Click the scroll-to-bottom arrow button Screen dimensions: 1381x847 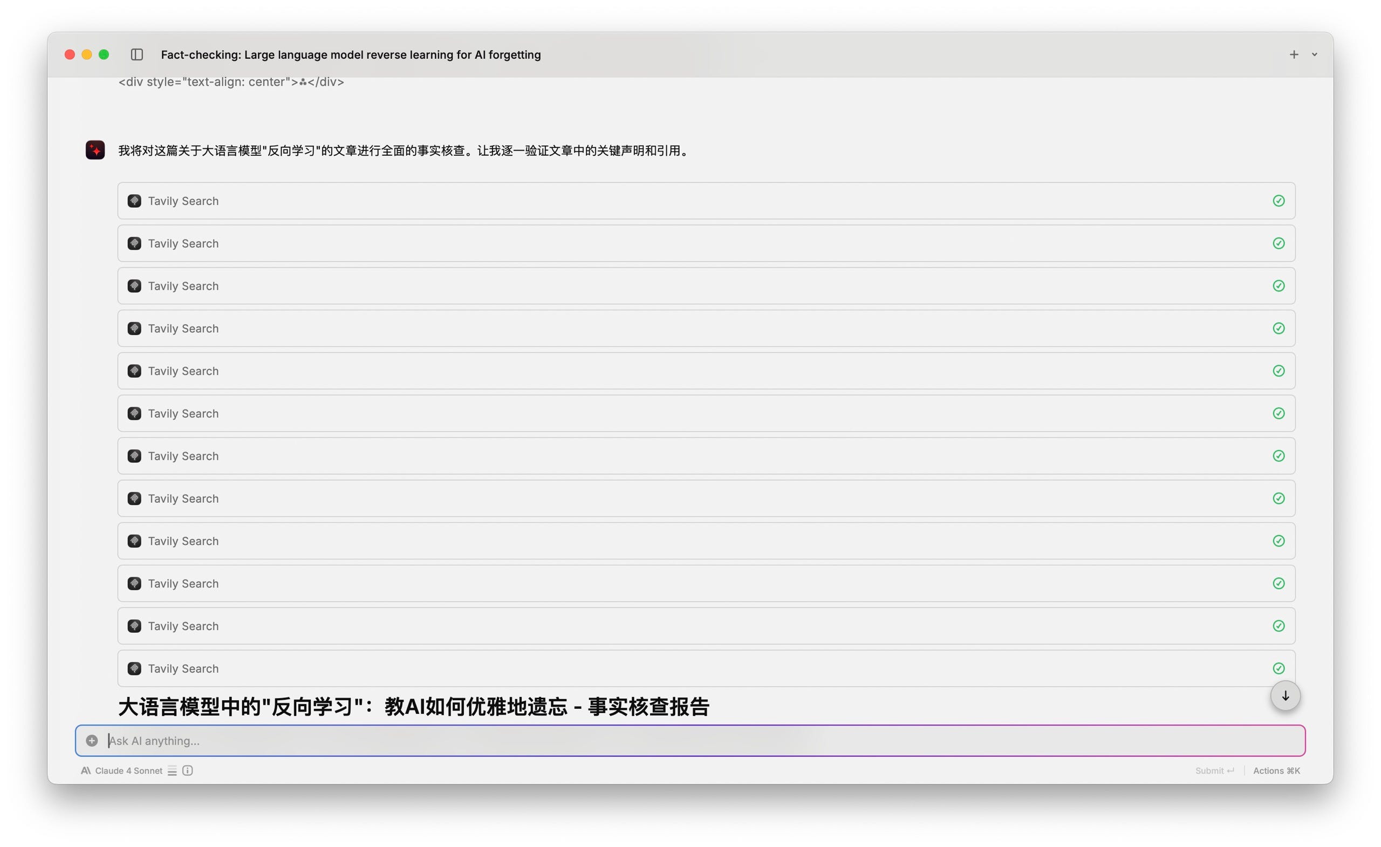tap(1285, 695)
